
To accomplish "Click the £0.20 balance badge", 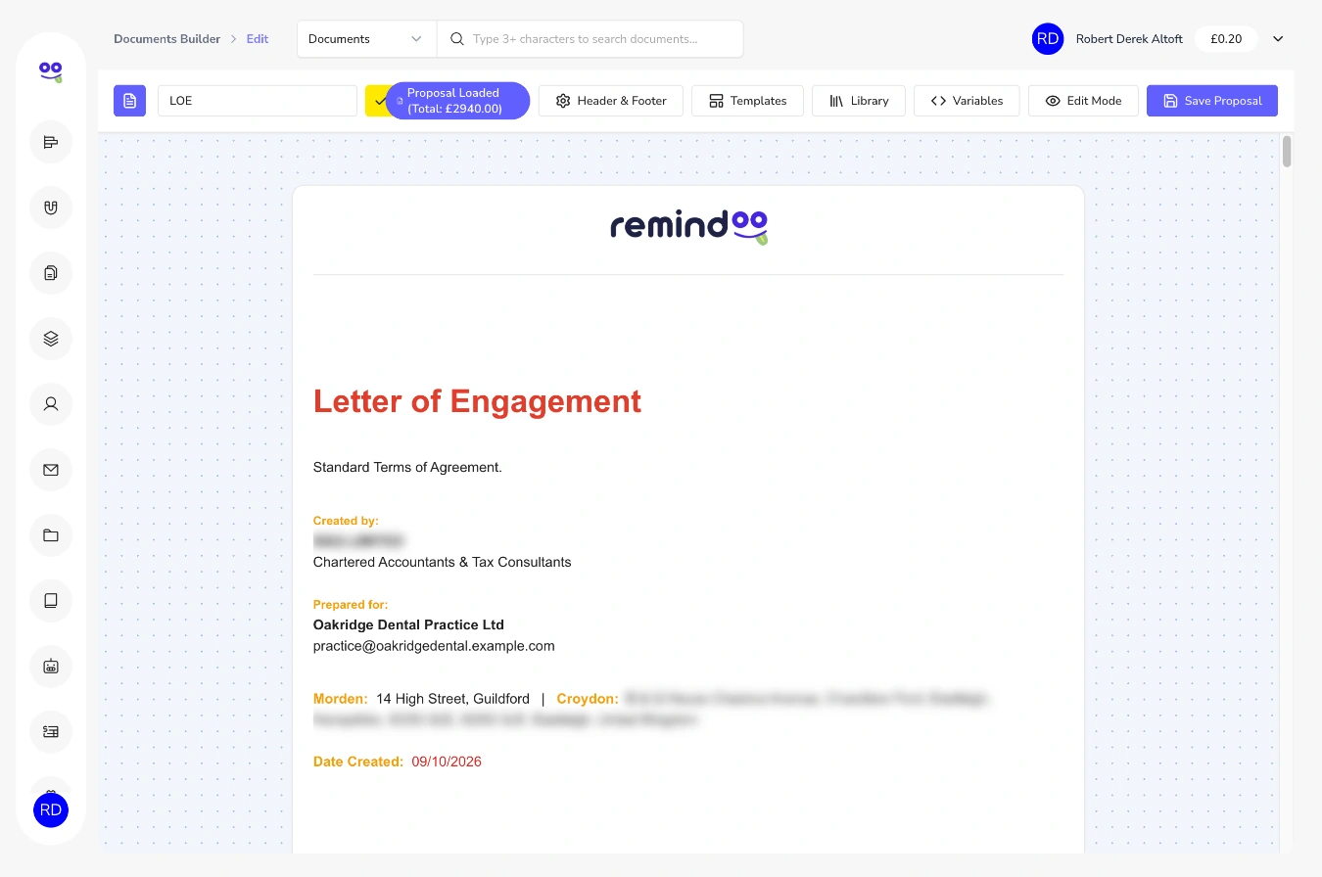I will (x=1226, y=39).
